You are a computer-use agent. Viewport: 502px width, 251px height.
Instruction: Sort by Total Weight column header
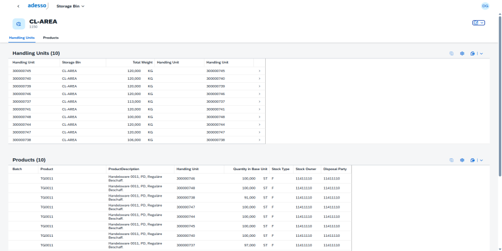(x=142, y=62)
